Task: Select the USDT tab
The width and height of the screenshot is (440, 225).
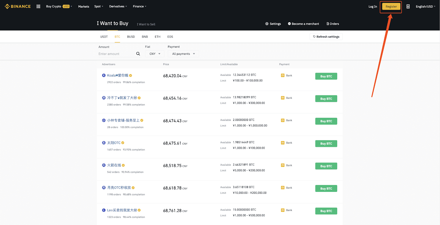Action: tap(104, 37)
